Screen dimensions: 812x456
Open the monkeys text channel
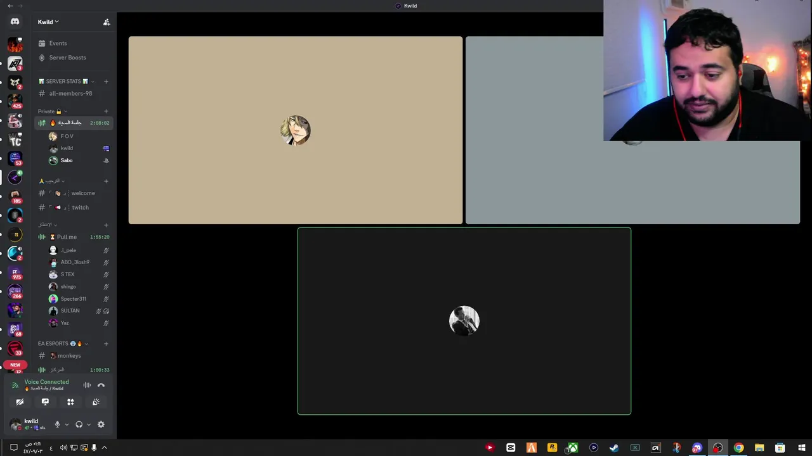tap(74, 356)
